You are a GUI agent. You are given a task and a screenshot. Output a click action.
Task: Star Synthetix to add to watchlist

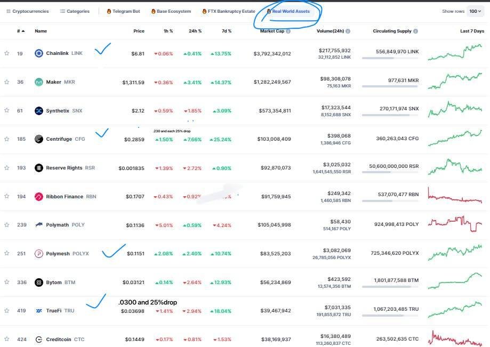(6, 110)
